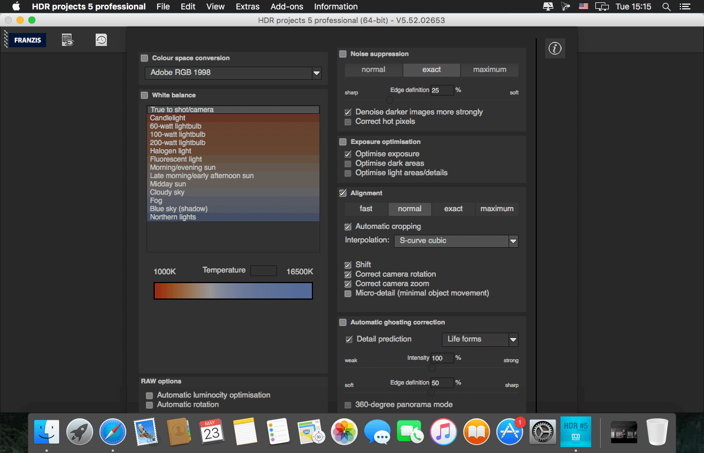Open Notification Center list icon
This screenshot has height=453, width=704.
point(685,6)
